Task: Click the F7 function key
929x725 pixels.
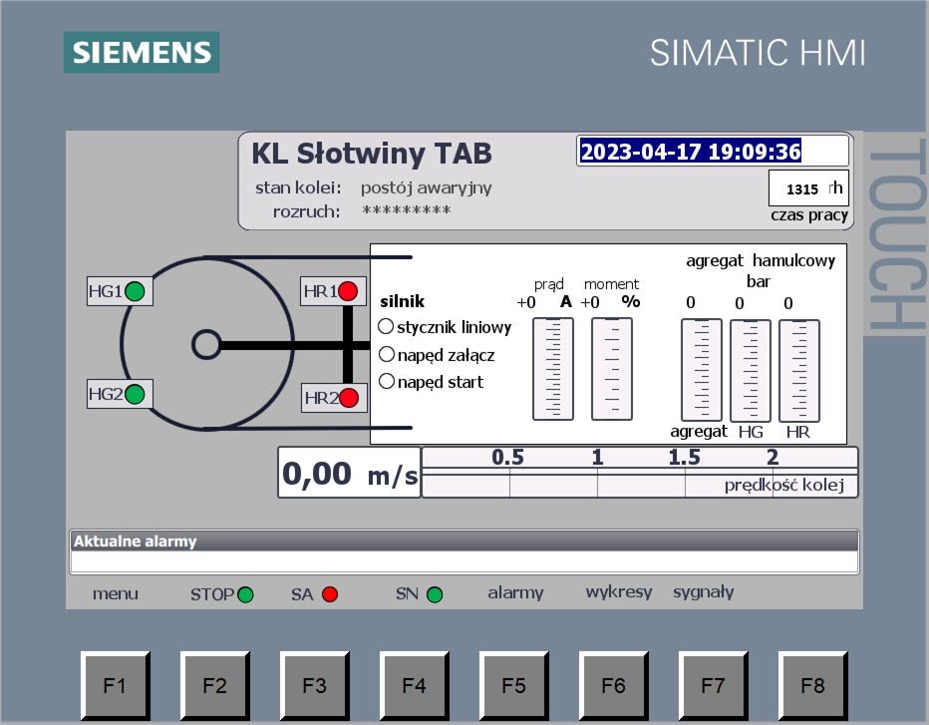Action: tap(712, 685)
